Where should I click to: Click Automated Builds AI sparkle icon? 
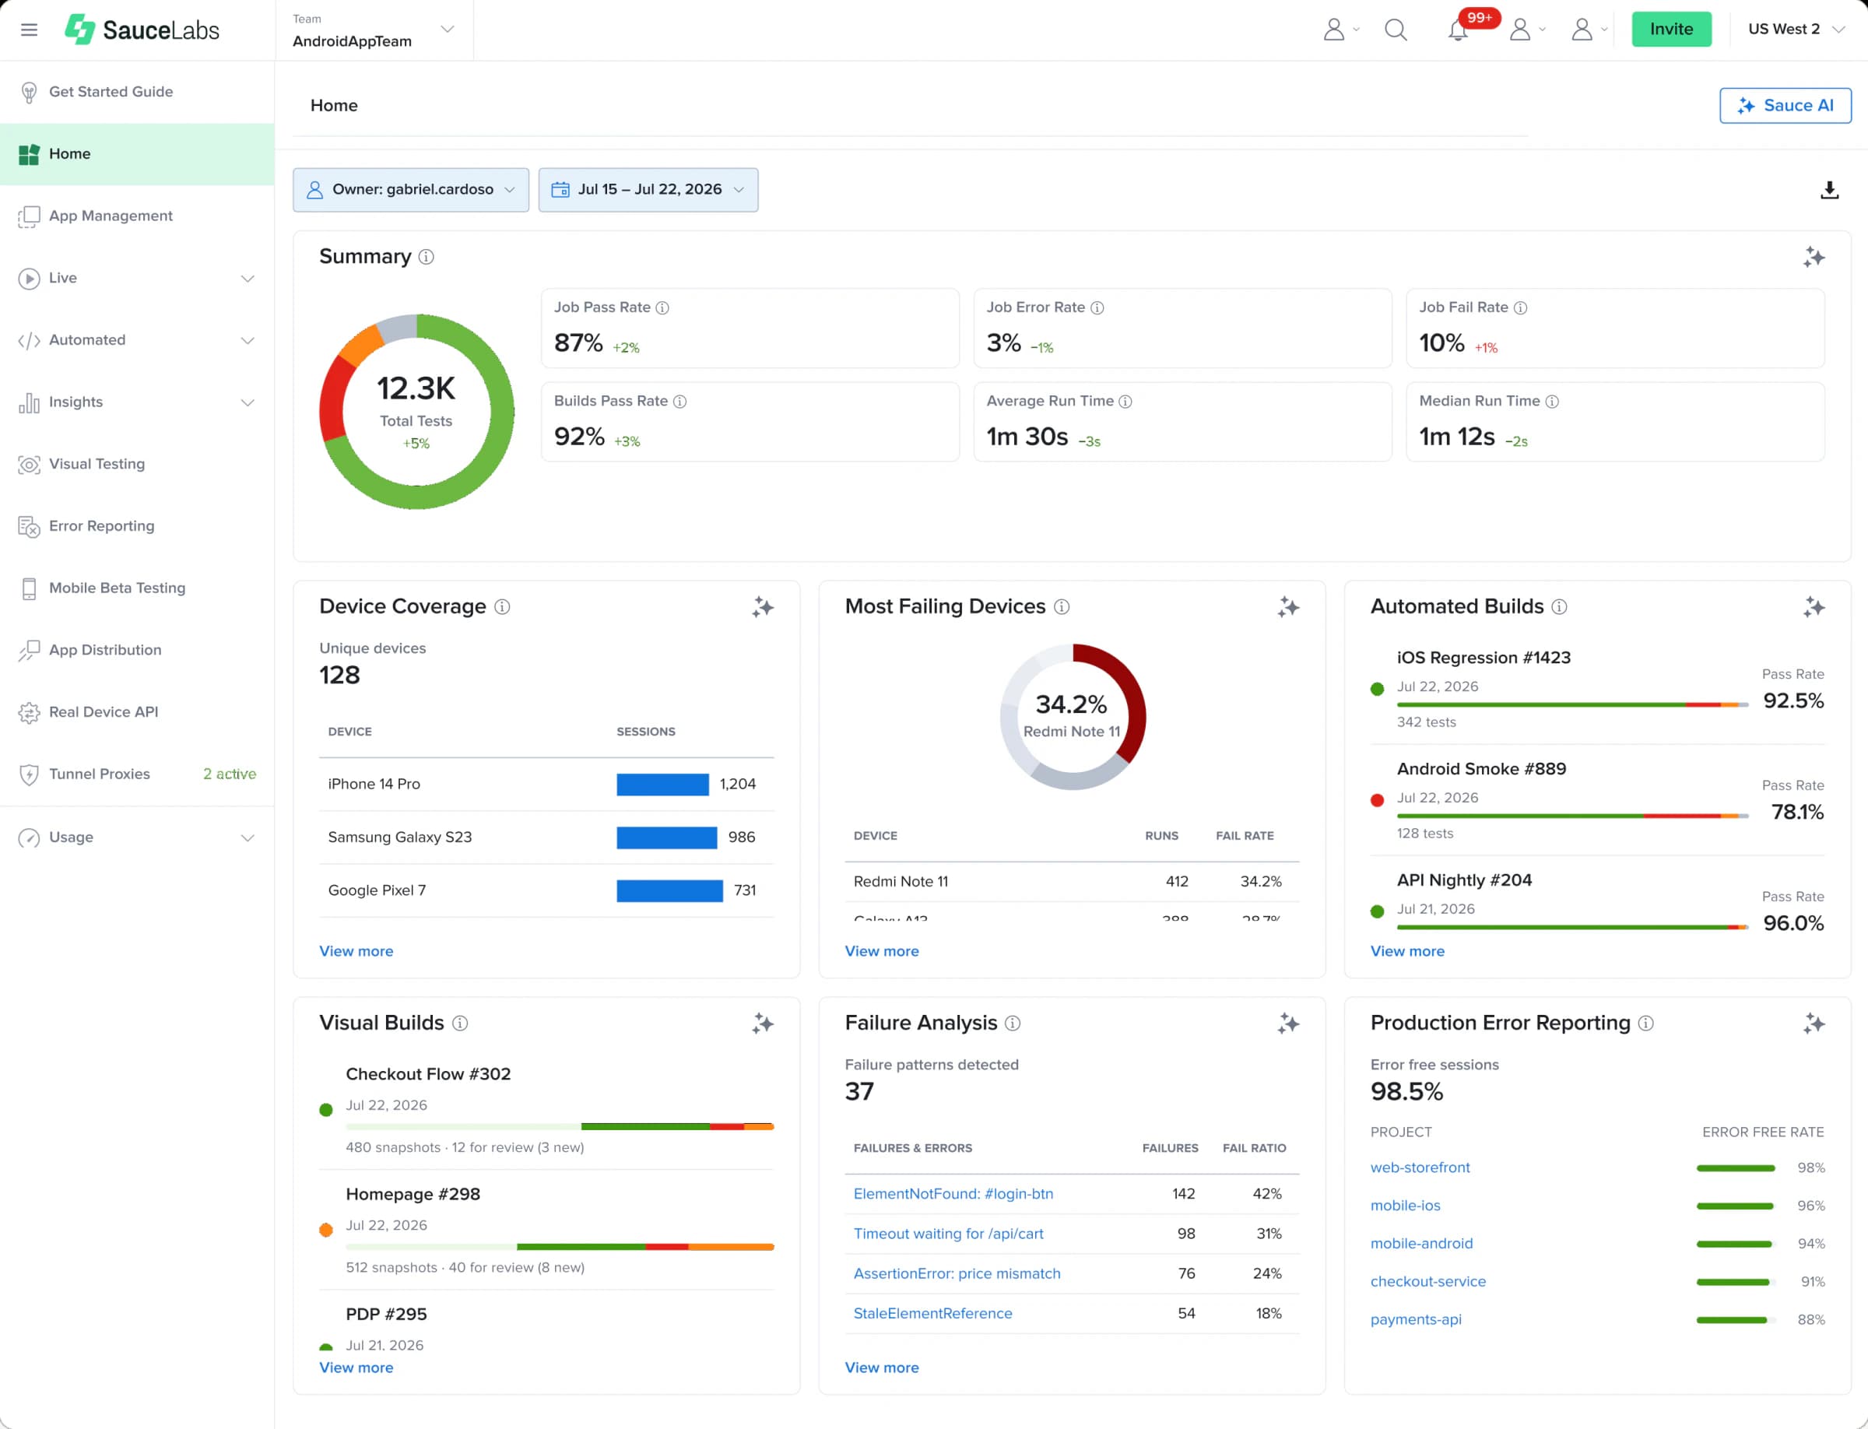point(1814,606)
